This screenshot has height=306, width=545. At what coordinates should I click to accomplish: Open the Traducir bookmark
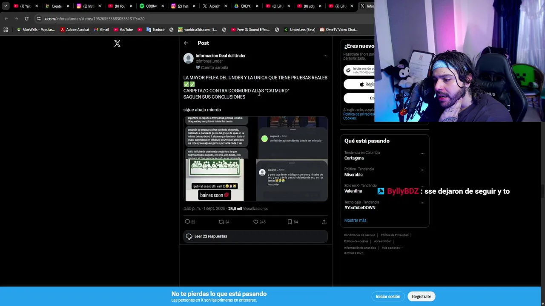coord(155,30)
